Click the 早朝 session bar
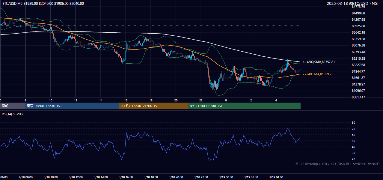This screenshot has width=383, height=180. point(13,106)
